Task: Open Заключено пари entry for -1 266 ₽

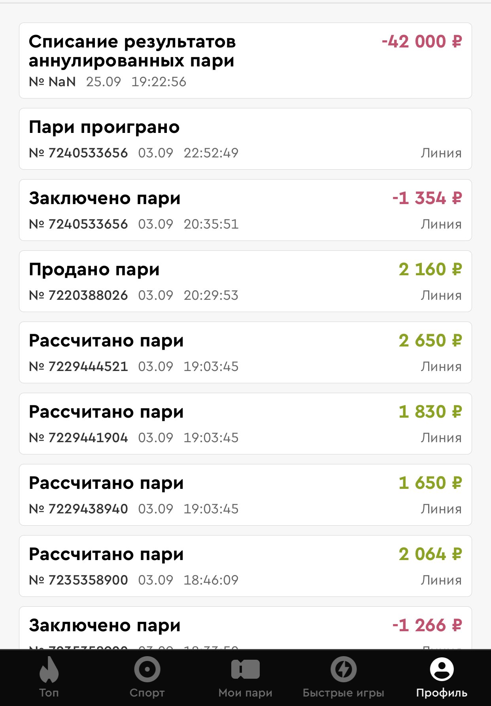Action: point(245,628)
